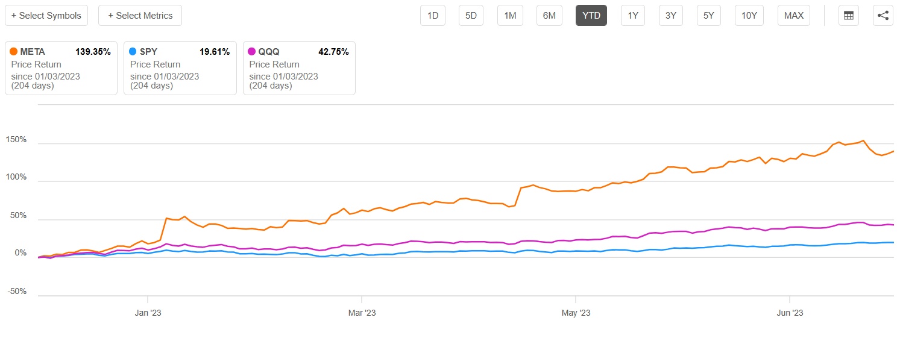Show MAX price history

(794, 16)
